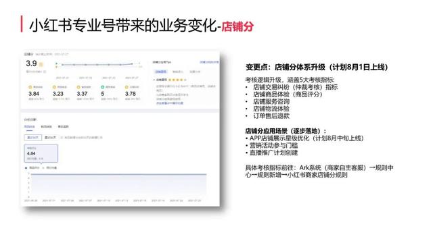This screenshot has width=433, height=243.
Task: Click the bullet 订单售后退款
Action: click(x=271, y=116)
